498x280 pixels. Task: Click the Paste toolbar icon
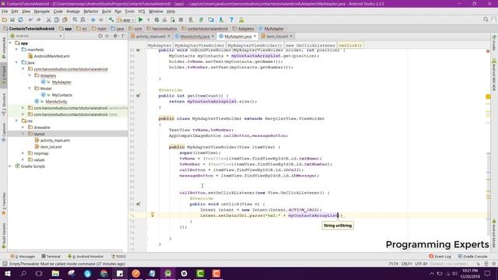coord(65,19)
